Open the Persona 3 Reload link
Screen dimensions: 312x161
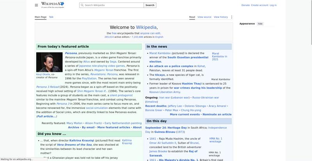coord(48,87)
